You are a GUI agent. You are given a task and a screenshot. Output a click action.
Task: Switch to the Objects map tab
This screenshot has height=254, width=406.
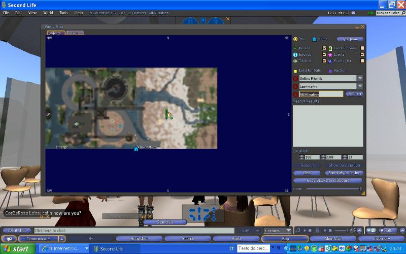click(x=56, y=33)
